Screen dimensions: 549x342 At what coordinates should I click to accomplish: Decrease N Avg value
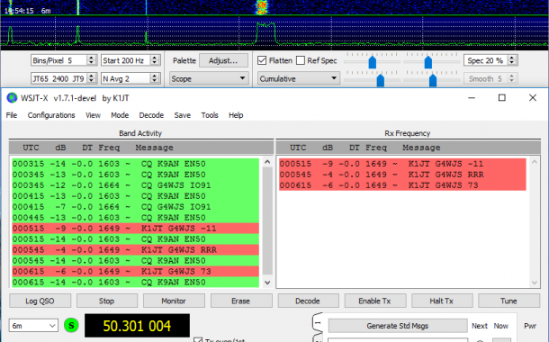click(x=155, y=81)
